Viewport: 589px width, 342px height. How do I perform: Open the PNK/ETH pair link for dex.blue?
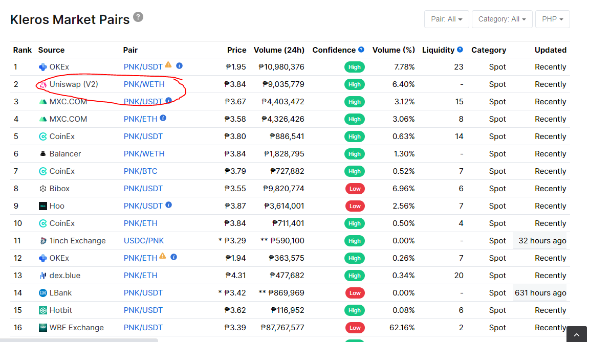click(x=141, y=276)
